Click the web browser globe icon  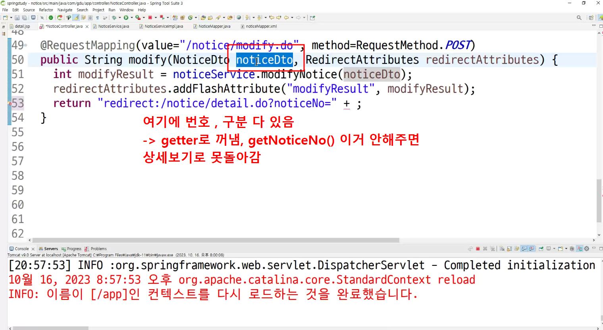(239, 18)
